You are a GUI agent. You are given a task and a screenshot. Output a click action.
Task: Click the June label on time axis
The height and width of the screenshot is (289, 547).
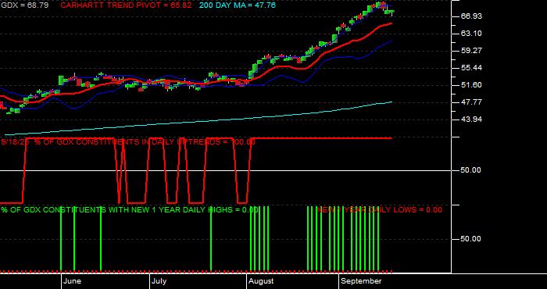[x=73, y=281]
